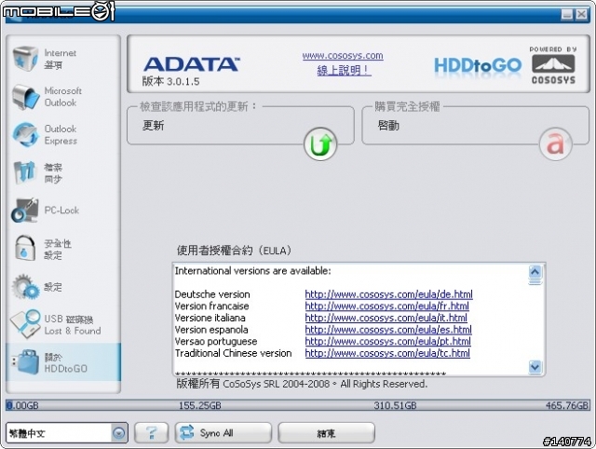Click the 結束 (exit) button
The height and width of the screenshot is (449, 596).
(x=326, y=432)
